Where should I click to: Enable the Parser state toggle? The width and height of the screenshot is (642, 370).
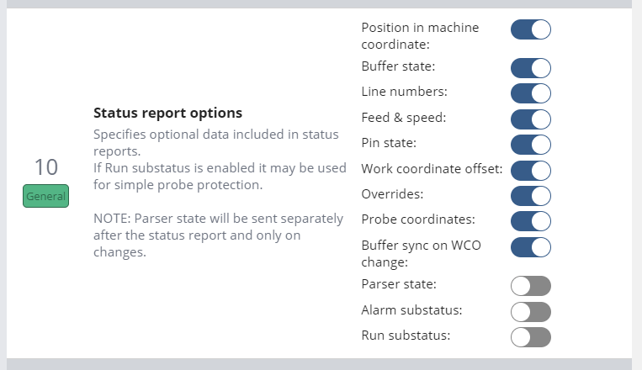click(x=530, y=286)
